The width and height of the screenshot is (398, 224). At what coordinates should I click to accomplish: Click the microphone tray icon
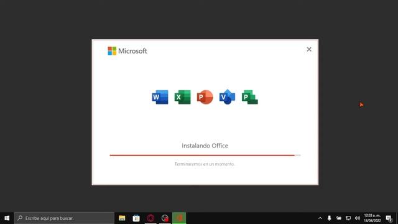pos(329,218)
